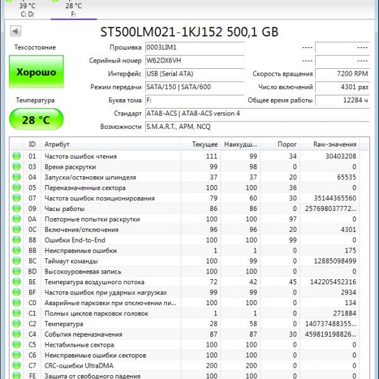
Task: Click the serial number field W62DX6VH
Action: tap(195, 61)
